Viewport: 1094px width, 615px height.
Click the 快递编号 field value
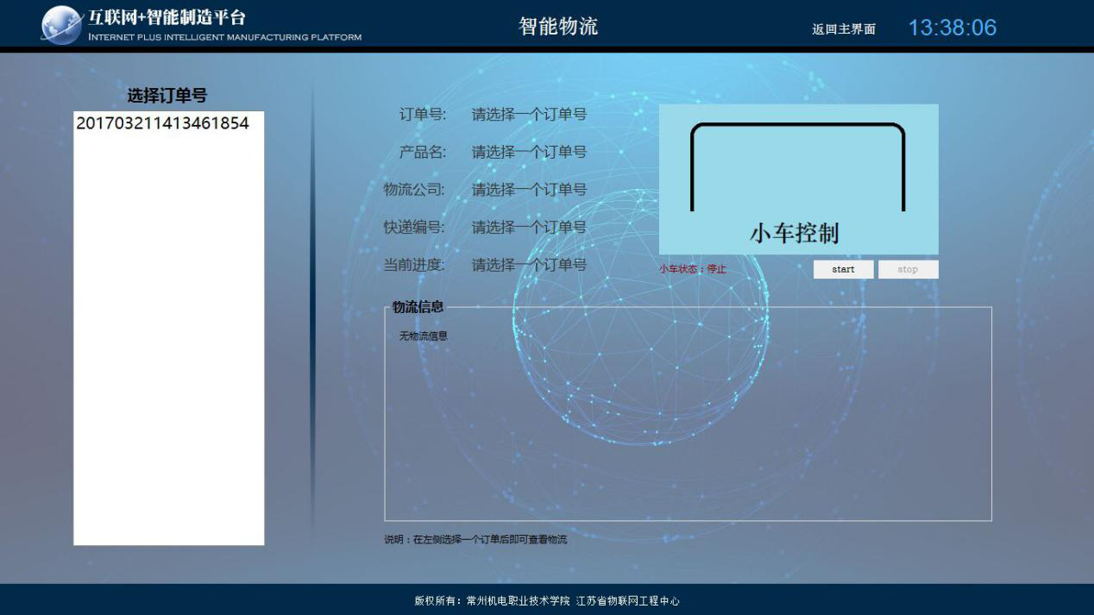pos(529,228)
